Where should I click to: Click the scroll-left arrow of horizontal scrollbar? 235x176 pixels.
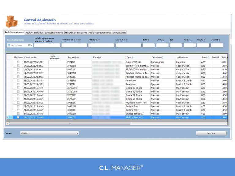point(8,123)
